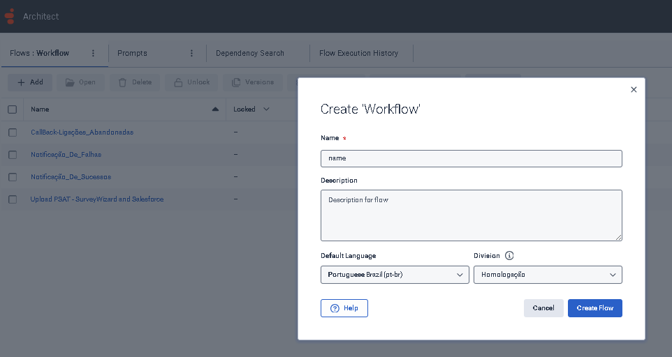Viewport: 672px width, 357px height.
Task: Open the Flows Workflow kebab menu
Action: pyautogui.click(x=93, y=53)
